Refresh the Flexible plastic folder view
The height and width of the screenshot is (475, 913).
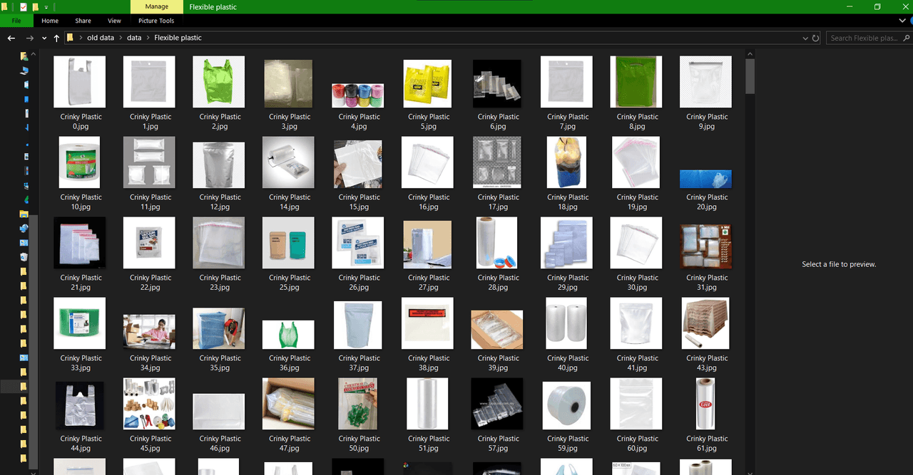click(815, 38)
